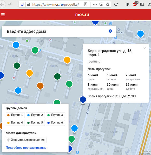Close the Кировоградская ул. info popup

click(x=145, y=48)
